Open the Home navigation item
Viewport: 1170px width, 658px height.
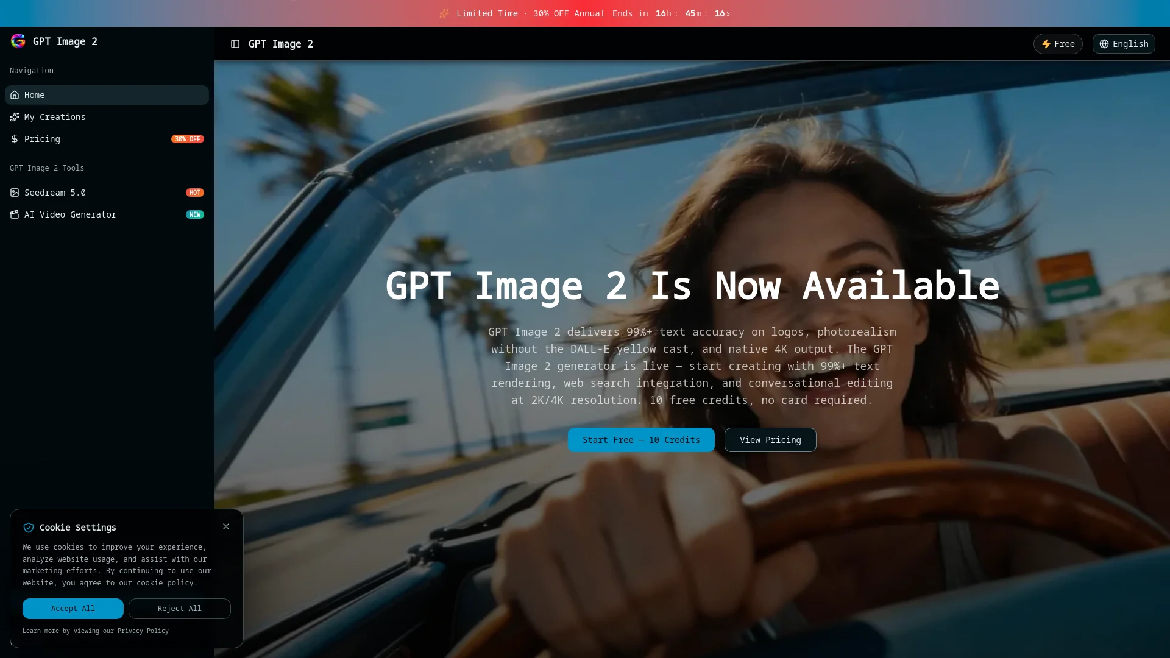tap(107, 95)
